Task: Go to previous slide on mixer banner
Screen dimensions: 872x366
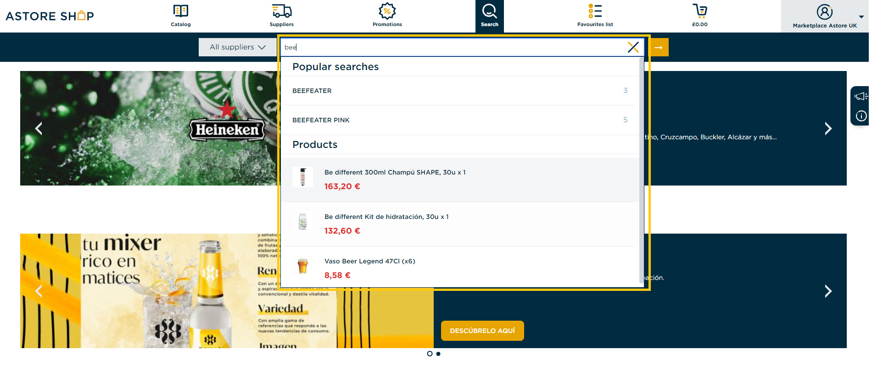Action: tap(39, 291)
